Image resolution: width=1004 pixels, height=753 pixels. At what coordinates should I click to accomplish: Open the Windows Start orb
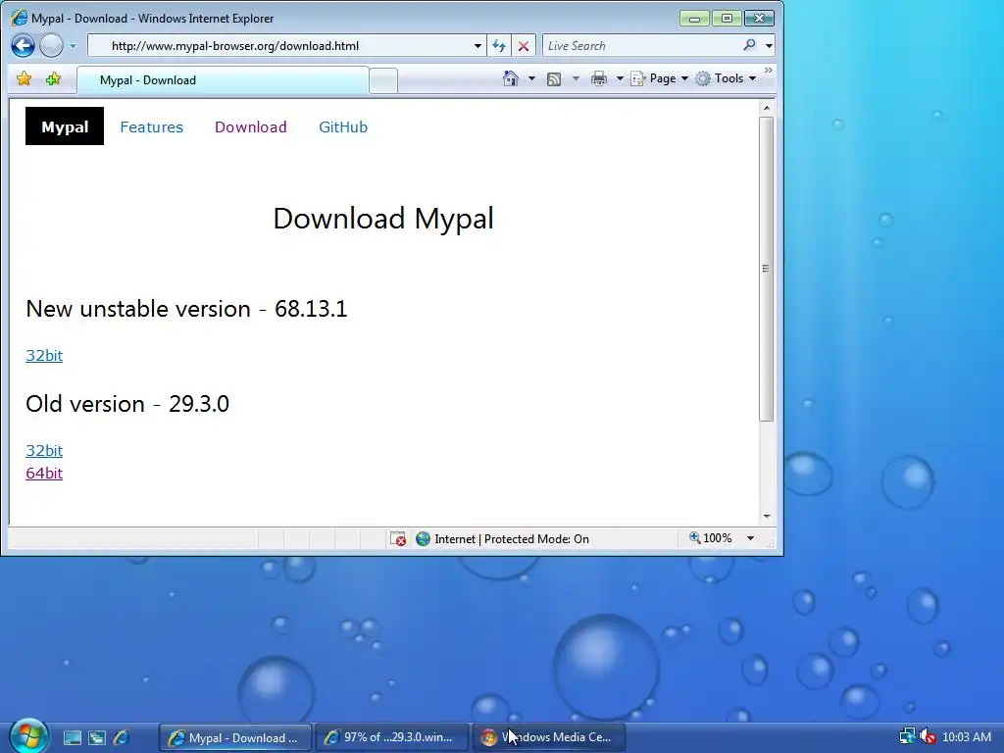click(x=28, y=736)
